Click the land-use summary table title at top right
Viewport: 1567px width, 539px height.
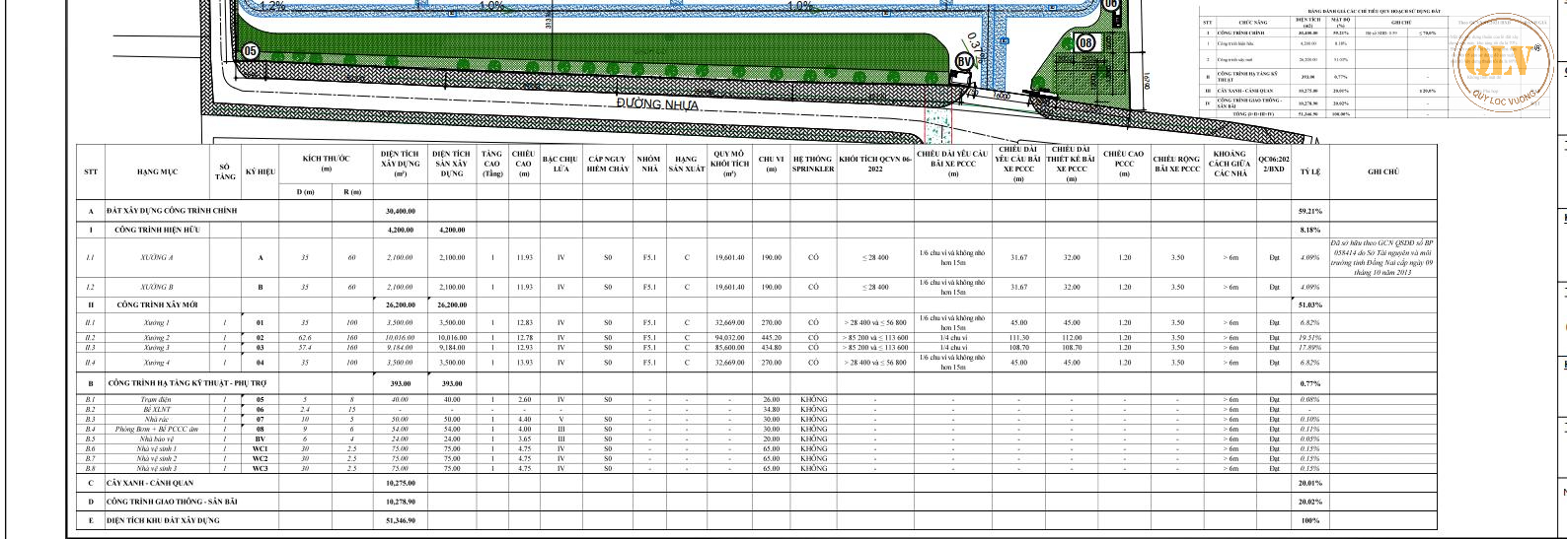pyautogui.click(x=1371, y=11)
